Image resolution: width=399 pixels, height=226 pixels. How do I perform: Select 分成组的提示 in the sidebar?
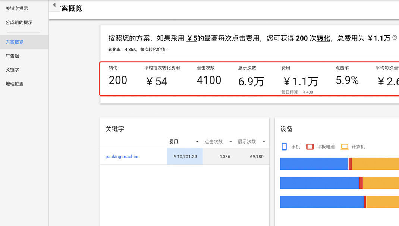[19, 22]
